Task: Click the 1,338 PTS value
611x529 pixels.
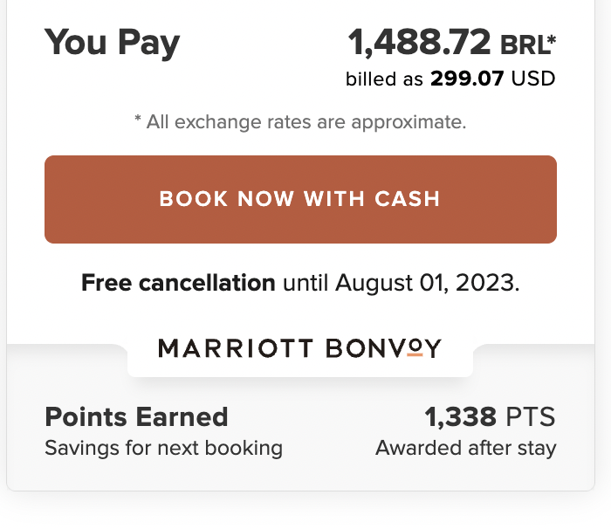Action: tap(490, 416)
